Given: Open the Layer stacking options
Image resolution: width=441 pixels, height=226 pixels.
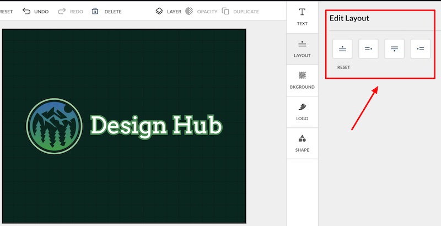Looking at the screenshot, I should pyautogui.click(x=168, y=11).
